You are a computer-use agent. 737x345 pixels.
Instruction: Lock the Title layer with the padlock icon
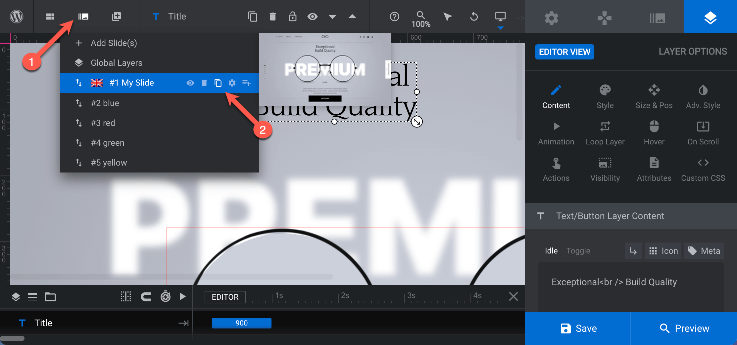tap(292, 16)
